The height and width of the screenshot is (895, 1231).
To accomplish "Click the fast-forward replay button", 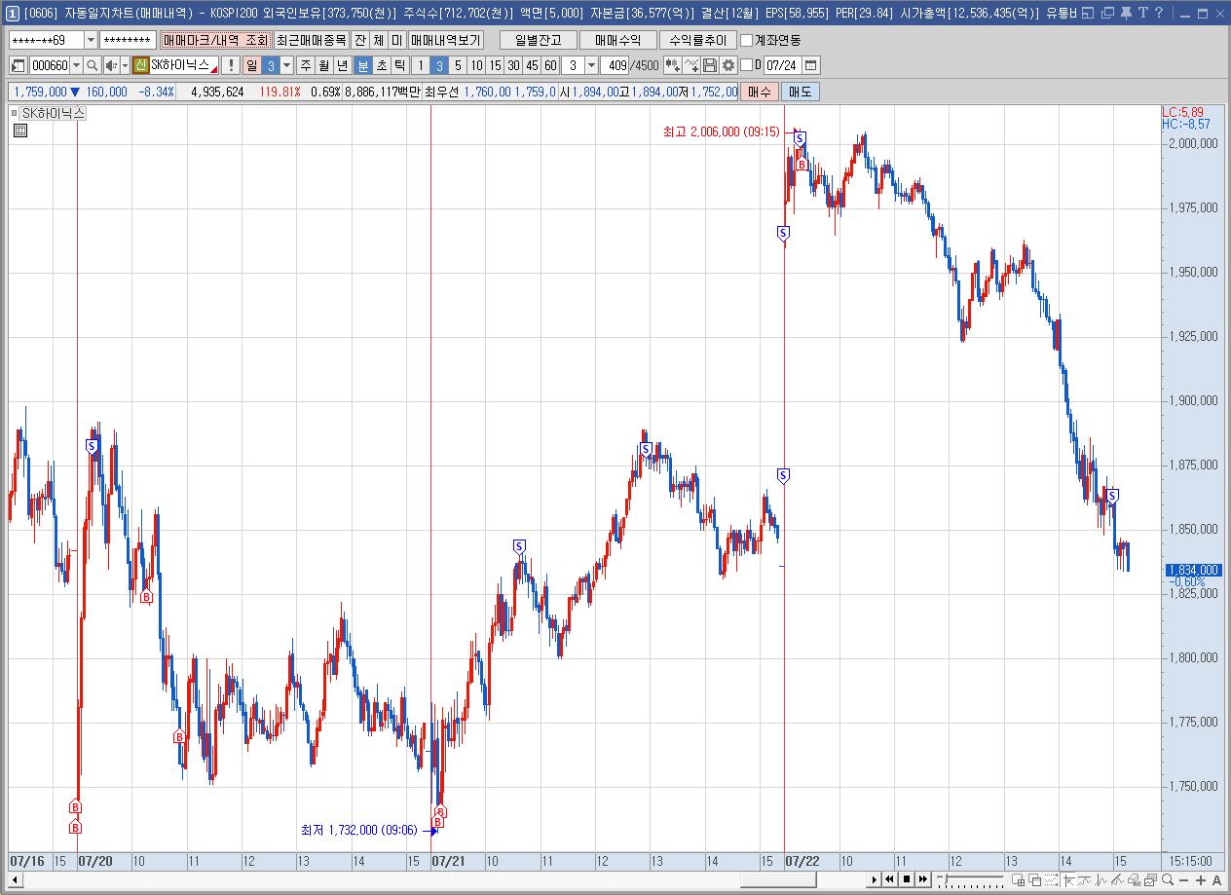I will click(922, 879).
